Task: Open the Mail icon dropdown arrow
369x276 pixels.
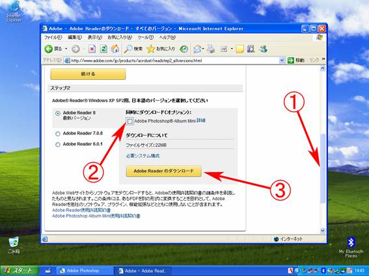Action: pos(203,49)
